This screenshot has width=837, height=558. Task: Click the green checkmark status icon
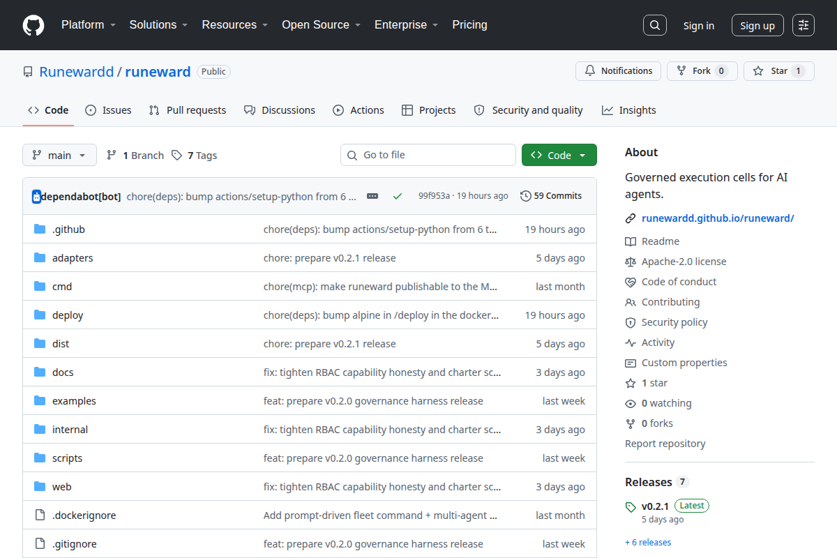point(398,196)
